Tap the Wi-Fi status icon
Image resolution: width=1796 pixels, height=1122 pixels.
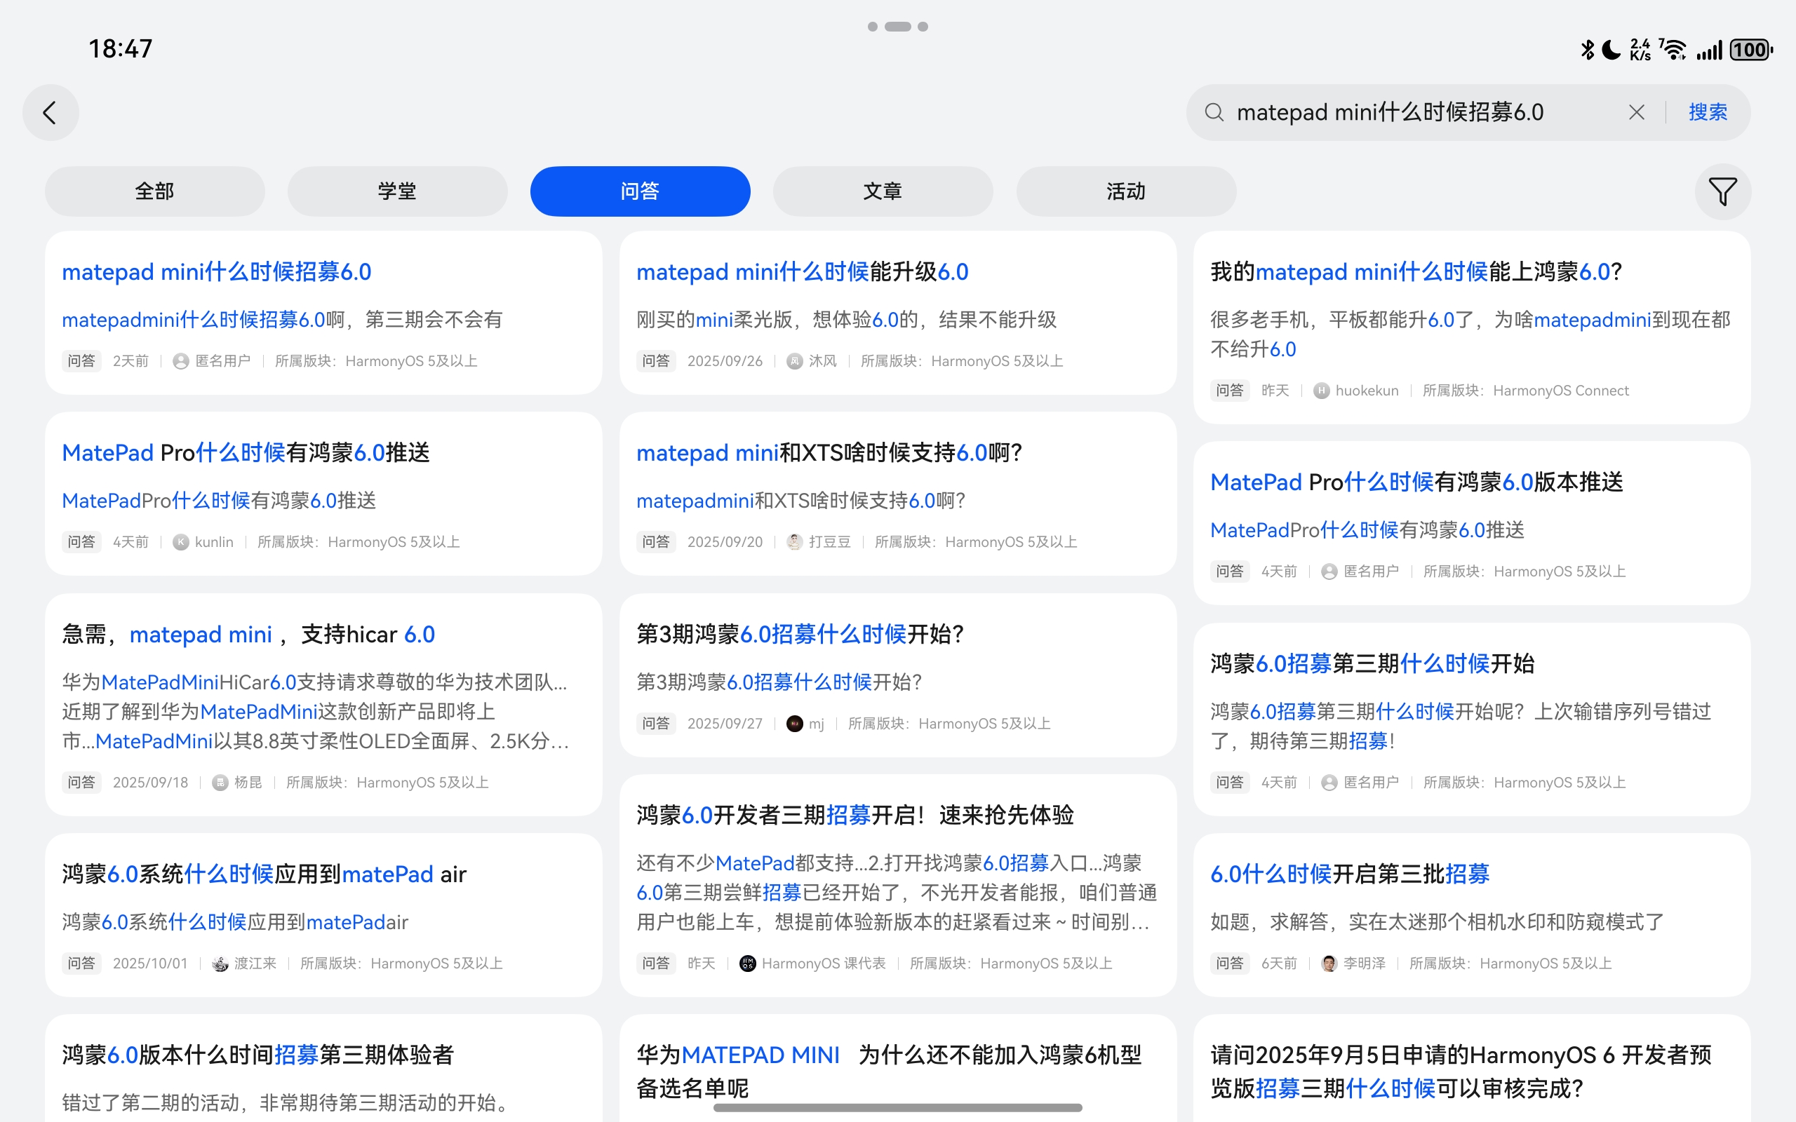[1675, 50]
